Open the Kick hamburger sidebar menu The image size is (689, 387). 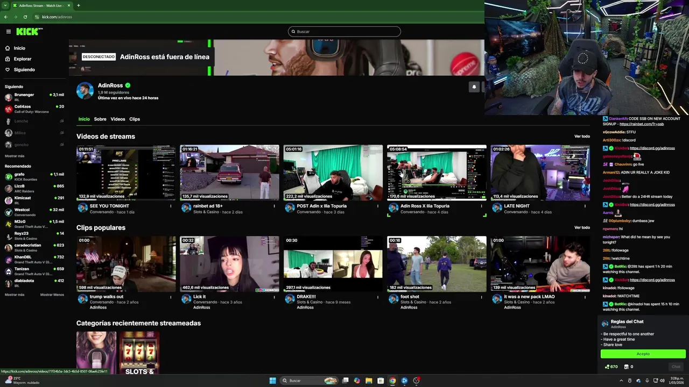click(8, 32)
